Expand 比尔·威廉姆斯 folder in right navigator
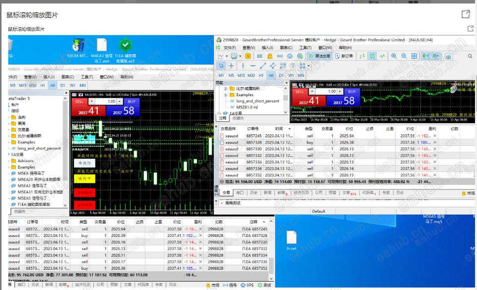The width and height of the screenshot is (477, 290). 226,89
